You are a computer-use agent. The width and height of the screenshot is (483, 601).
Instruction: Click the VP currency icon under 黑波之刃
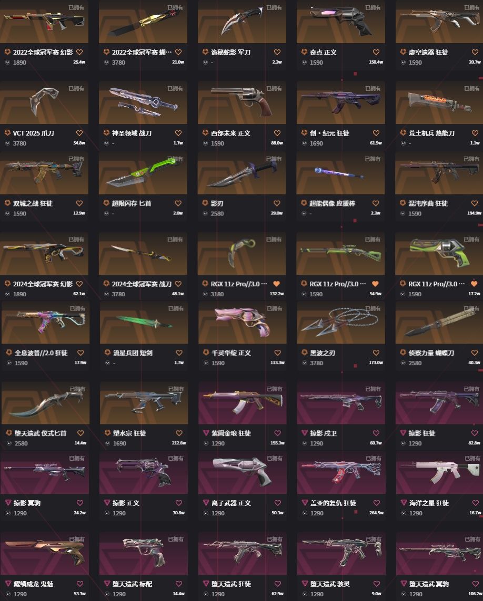[x=305, y=362]
